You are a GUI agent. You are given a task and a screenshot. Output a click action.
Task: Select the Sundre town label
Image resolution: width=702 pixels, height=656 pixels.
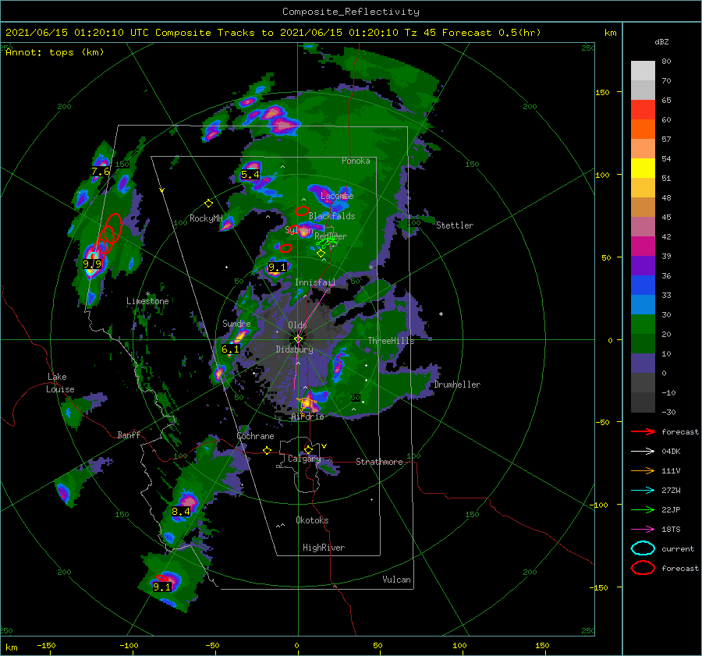tap(236, 323)
